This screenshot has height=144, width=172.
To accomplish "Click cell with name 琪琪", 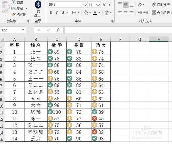I will 35,112.
